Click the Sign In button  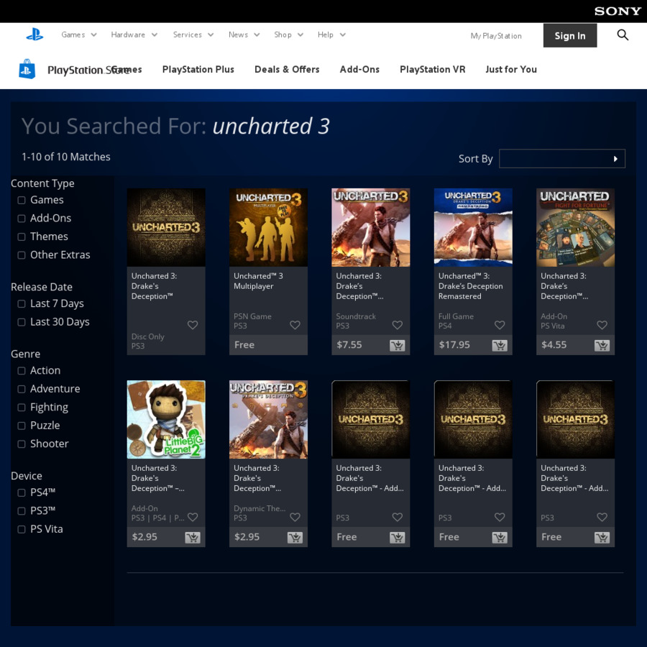click(570, 35)
